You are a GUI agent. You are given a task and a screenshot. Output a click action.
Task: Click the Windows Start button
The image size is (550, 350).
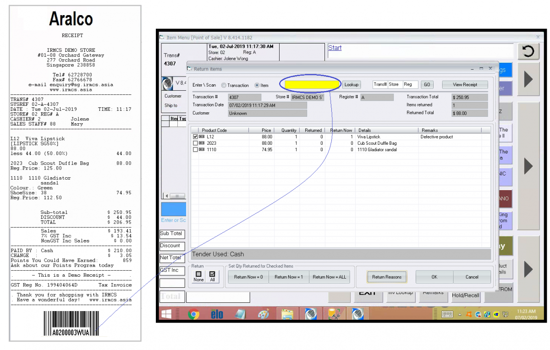[x=166, y=314]
